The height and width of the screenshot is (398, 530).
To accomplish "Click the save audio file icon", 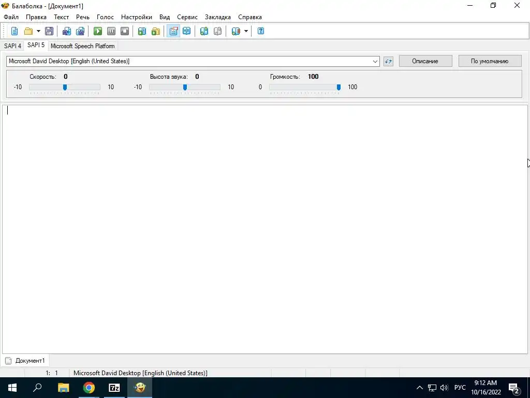I will coord(67,31).
